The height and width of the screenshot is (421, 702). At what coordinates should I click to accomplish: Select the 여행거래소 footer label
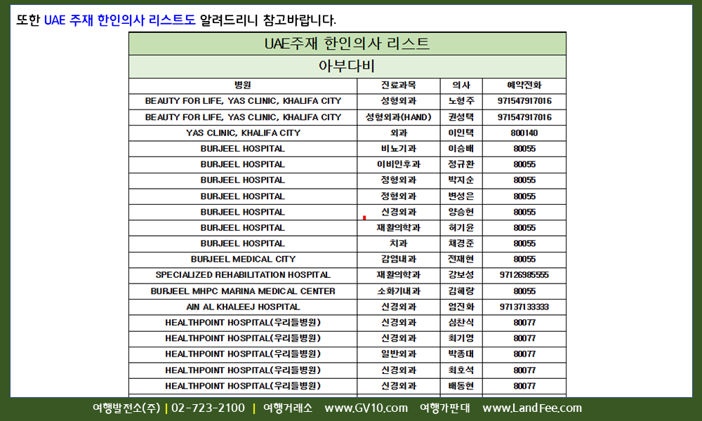tap(289, 408)
